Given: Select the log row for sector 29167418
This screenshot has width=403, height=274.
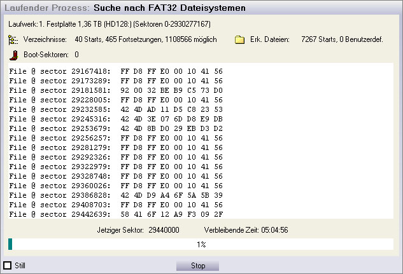Looking at the screenshot, I should tap(116, 71).
